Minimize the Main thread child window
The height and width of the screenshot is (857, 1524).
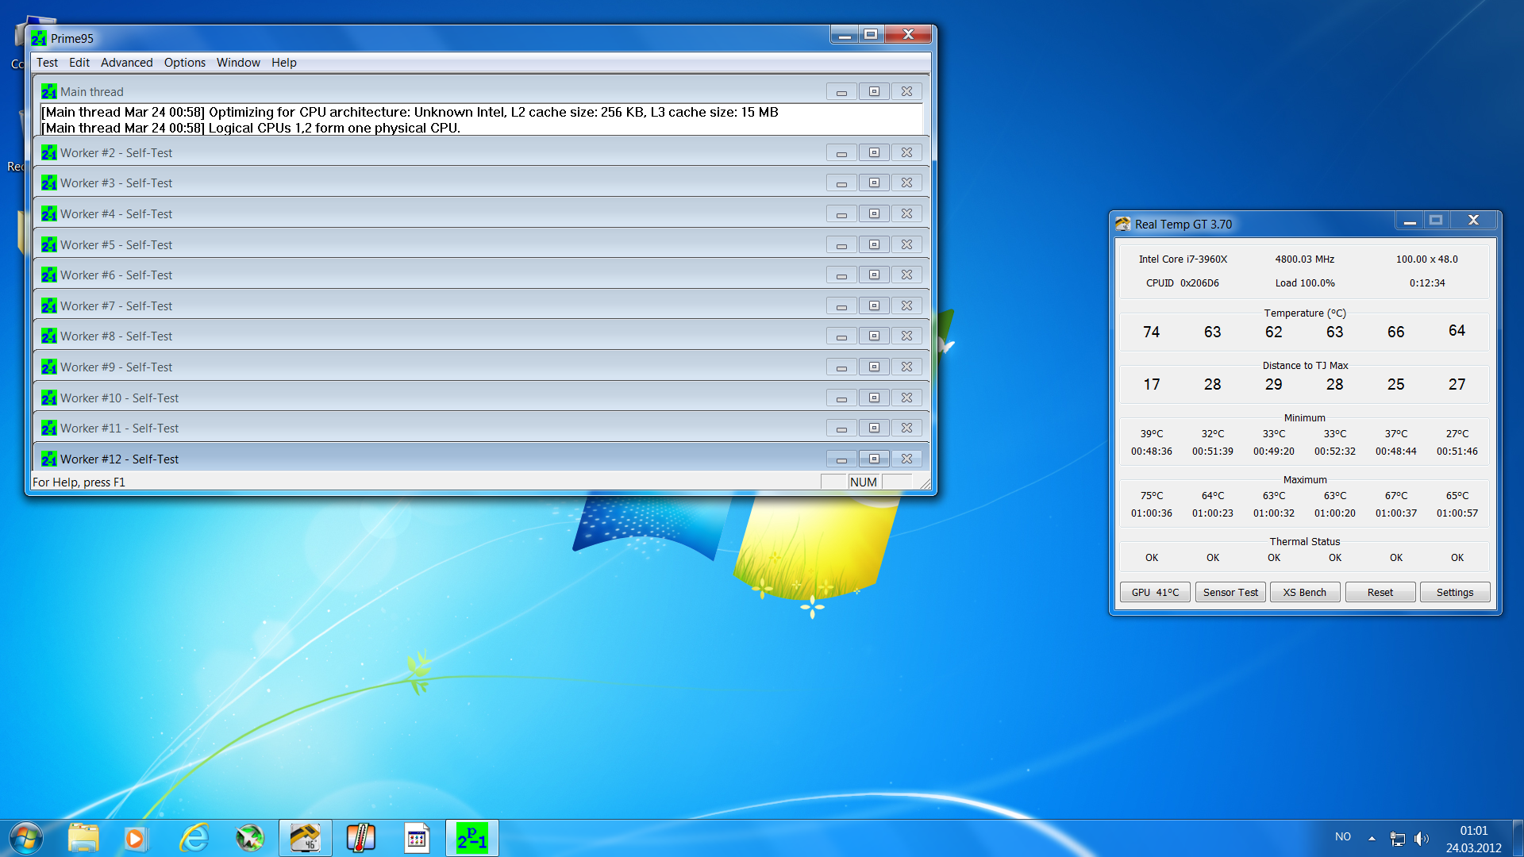pyautogui.click(x=841, y=91)
